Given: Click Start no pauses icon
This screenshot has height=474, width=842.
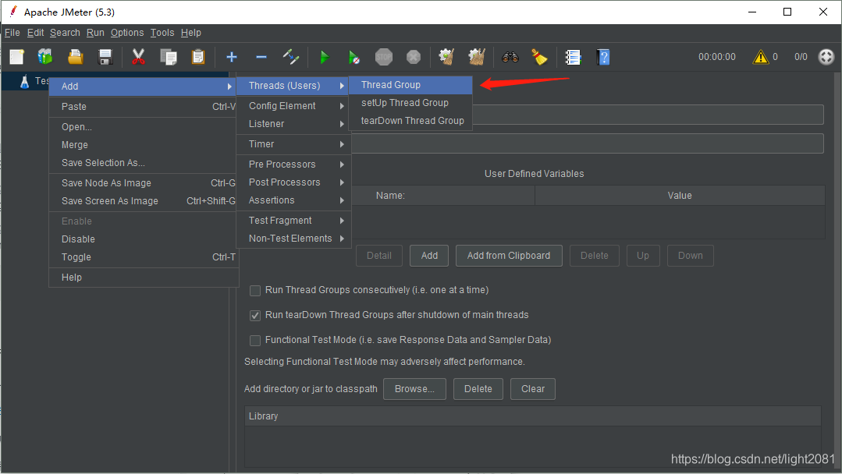Looking at the screenshot, I should [353, 57].
